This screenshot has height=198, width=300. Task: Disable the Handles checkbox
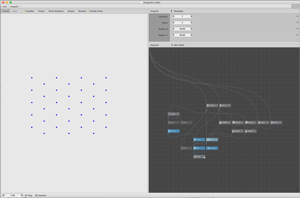(x=24, y=11)
